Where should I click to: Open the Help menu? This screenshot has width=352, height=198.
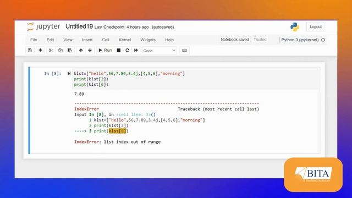click(x=169, y=40)
